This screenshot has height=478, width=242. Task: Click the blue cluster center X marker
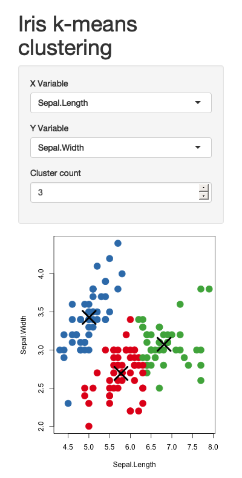tap(89, 317)
